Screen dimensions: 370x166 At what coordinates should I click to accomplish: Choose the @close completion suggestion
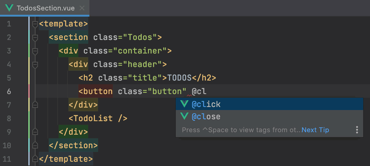[x=206, y=117]
